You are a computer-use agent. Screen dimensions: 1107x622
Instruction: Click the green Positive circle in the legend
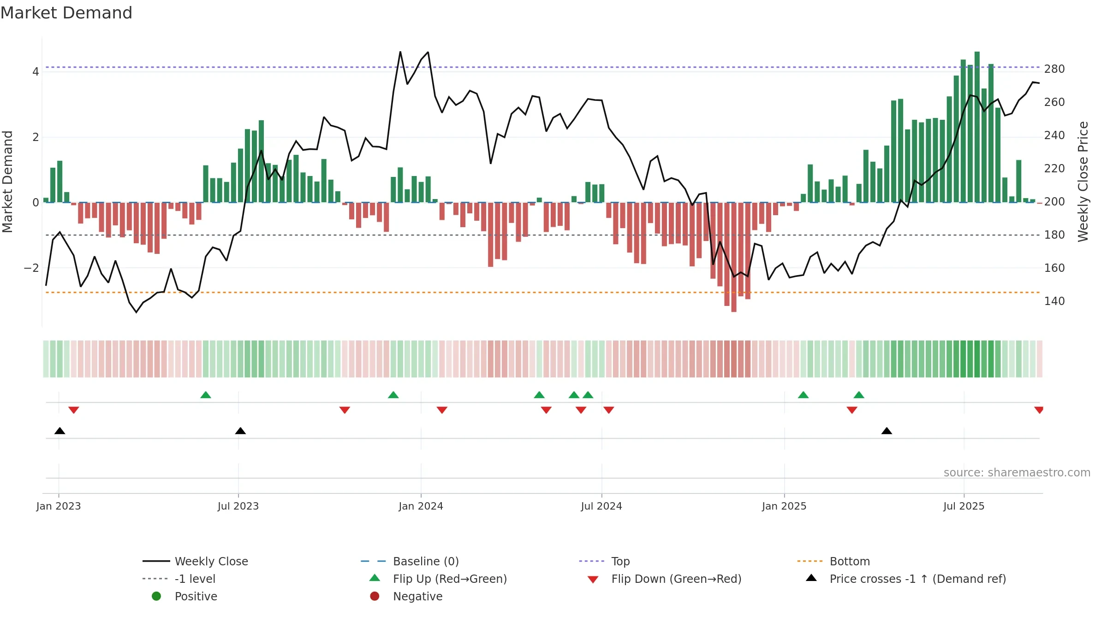coord(156,596)
